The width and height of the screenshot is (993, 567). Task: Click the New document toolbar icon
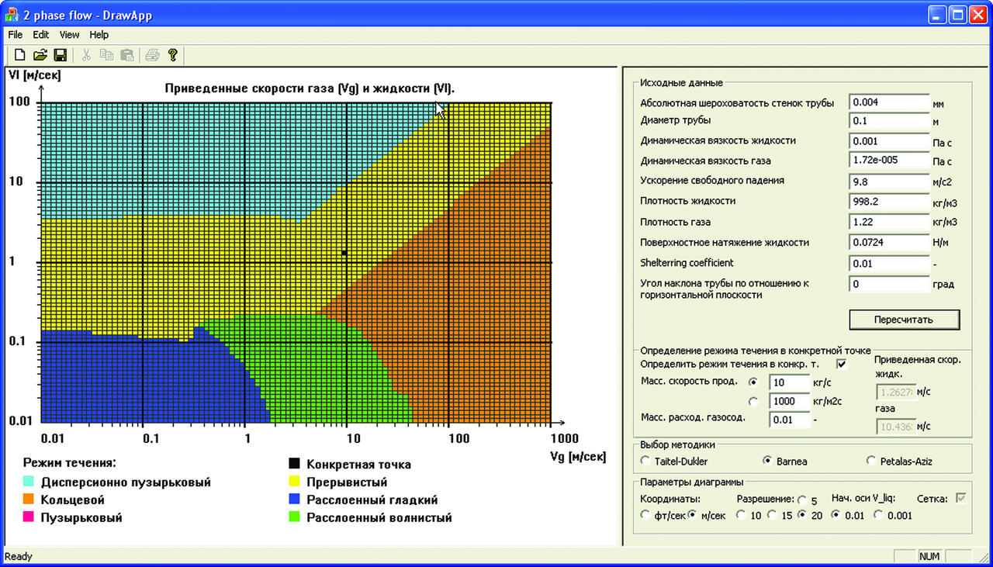[21, 55]
